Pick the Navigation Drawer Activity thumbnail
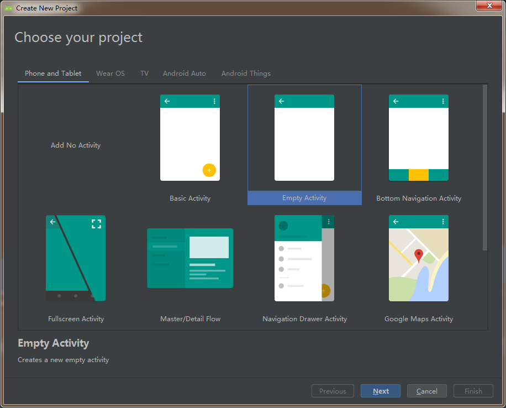The height and width of the screenshot is (408, 506). pyautogui.click(x=304, y=258)
